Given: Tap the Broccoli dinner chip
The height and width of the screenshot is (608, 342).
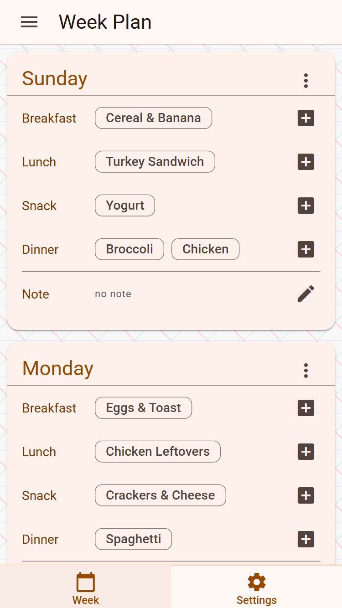Looking at the screenshot, I should [x=129, y=249].
